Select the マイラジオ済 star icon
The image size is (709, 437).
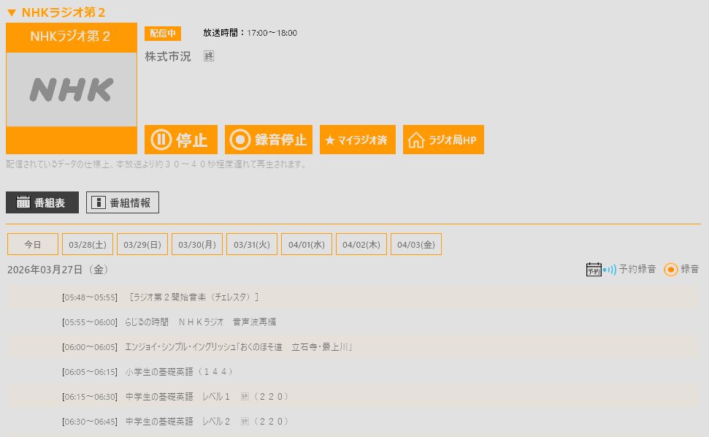(332, 140)
